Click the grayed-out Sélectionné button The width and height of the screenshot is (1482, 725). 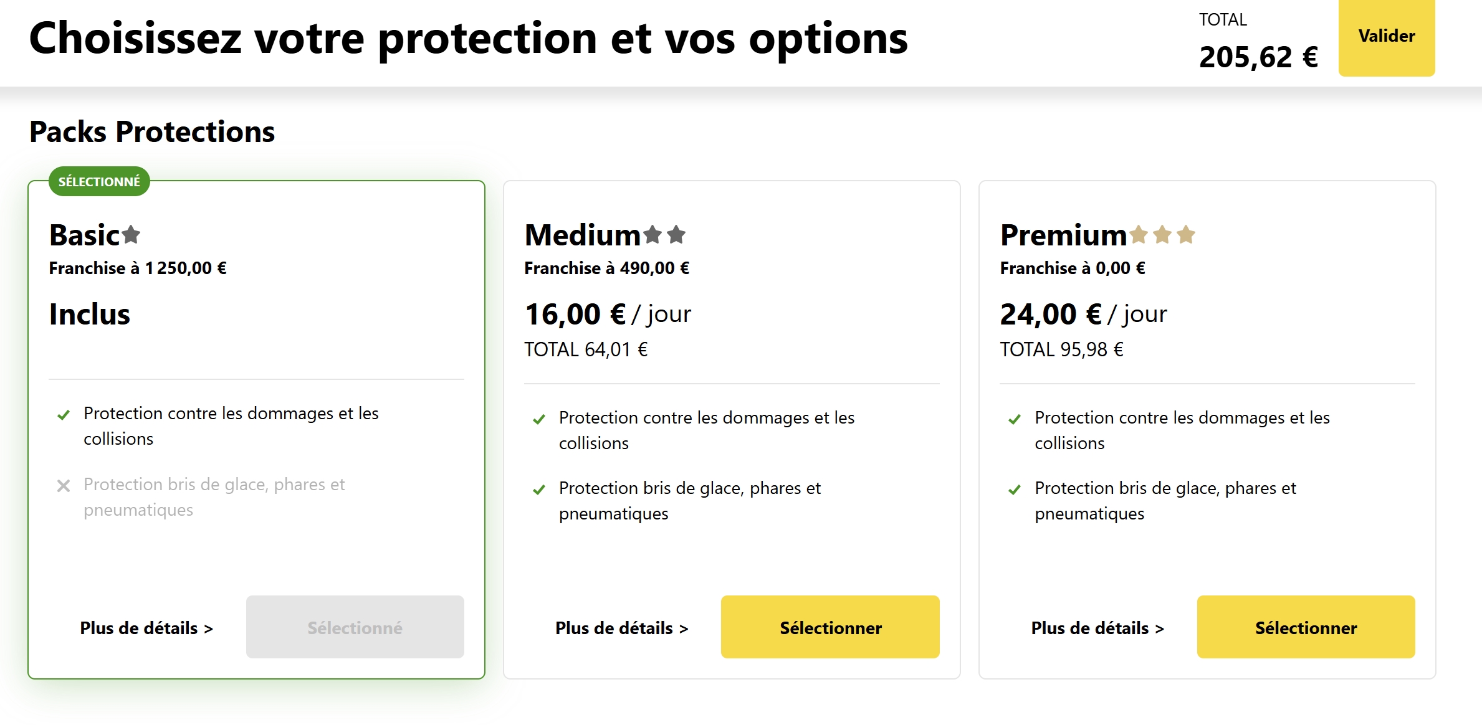point(355,627)
